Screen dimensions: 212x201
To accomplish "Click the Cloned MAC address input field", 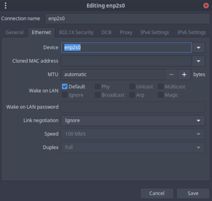I will [x=126, y=61].
